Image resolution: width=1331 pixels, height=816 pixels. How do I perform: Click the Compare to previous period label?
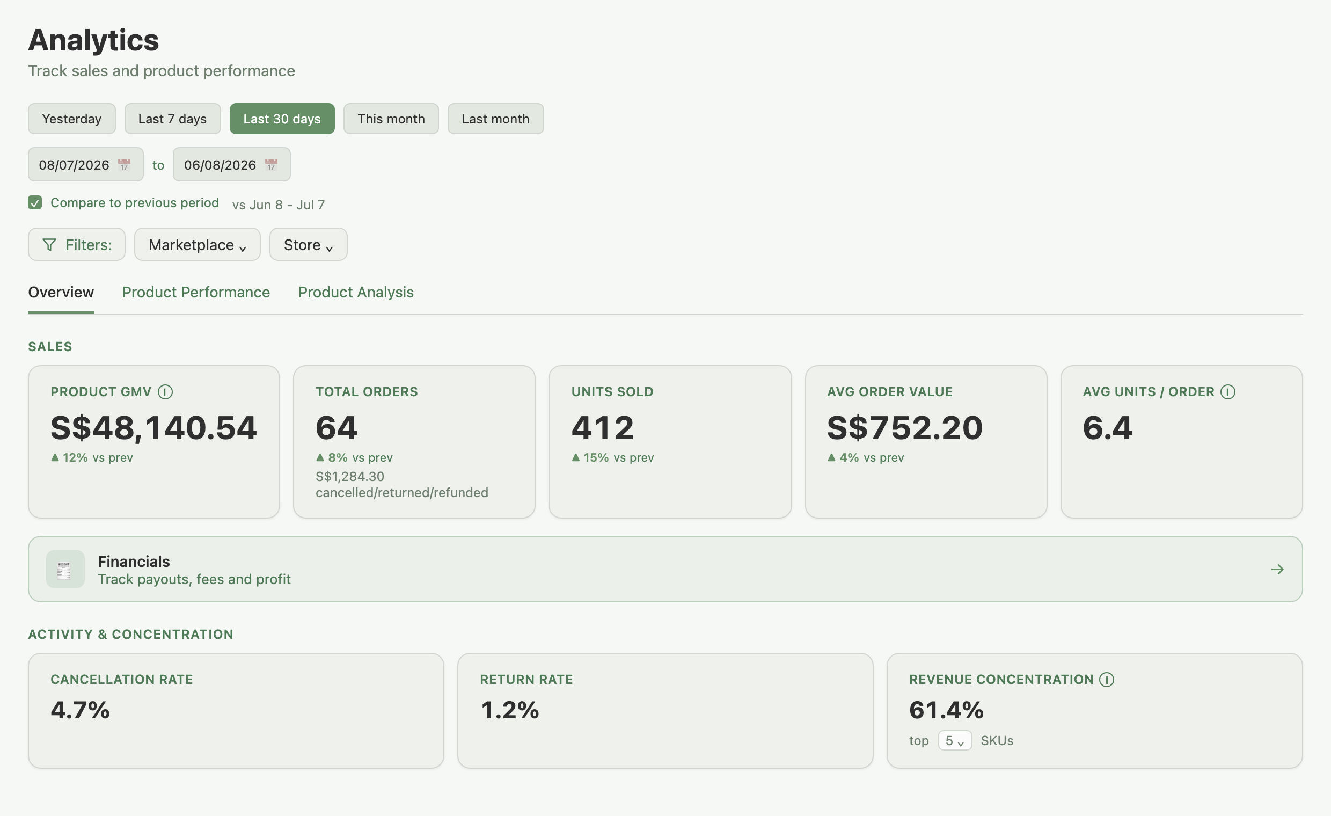click(x=135, y=202)
